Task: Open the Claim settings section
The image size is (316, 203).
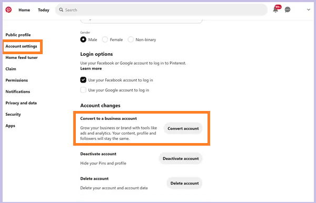Action: (x=11, y=69)
